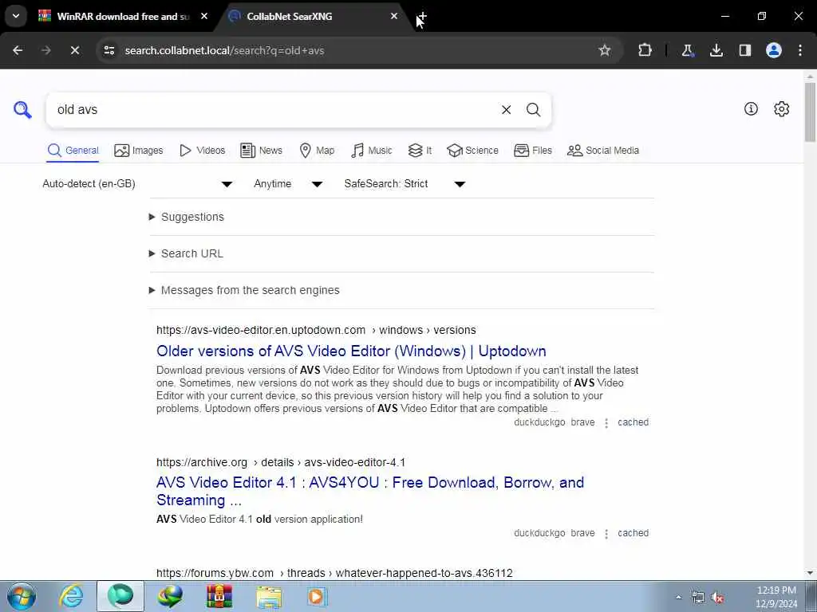
Task: Select the It category
Action: point(420,151)
